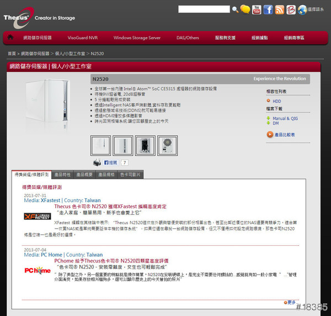Open Windows Storage Server menu
The image size is (331, 316).
point(137,38)
